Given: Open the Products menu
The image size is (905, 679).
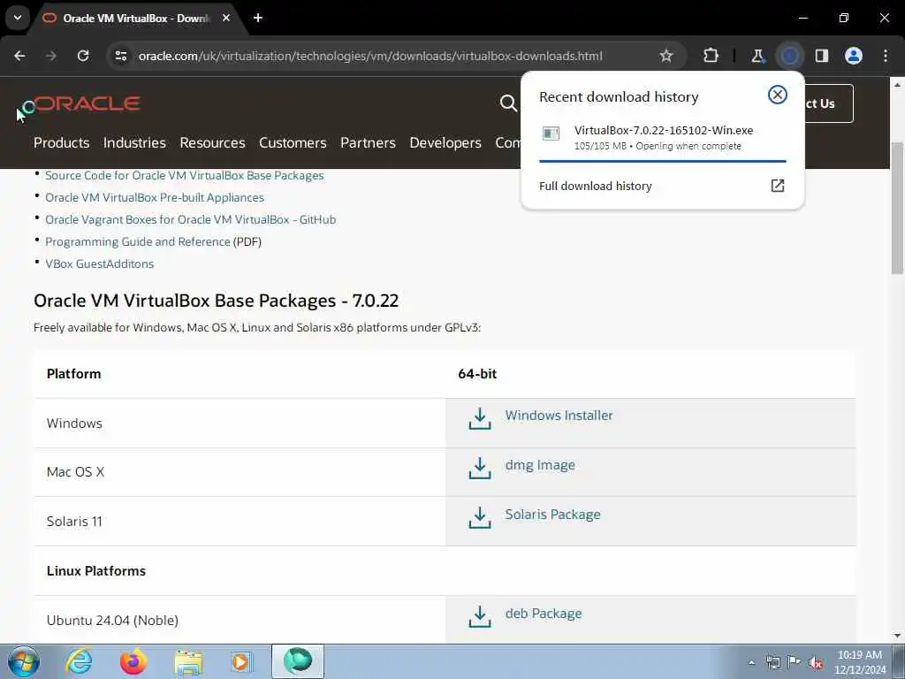Looking at the screenshot, I should (x=61, y=142).
